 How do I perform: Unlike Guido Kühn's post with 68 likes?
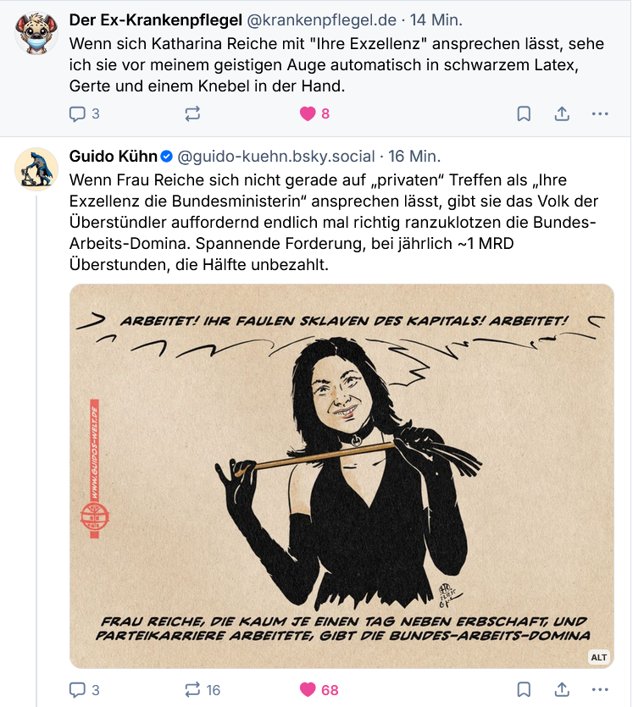click(x=308, y=689)
